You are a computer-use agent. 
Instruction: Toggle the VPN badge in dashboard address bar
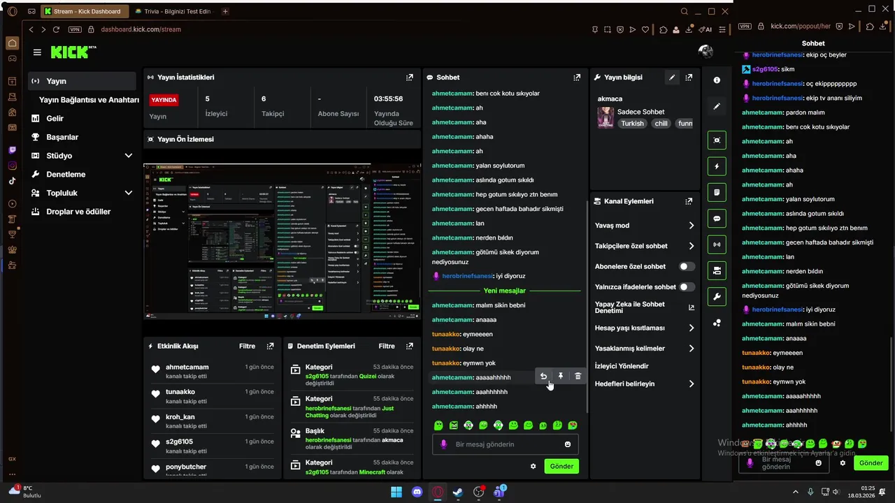(75, 29)
